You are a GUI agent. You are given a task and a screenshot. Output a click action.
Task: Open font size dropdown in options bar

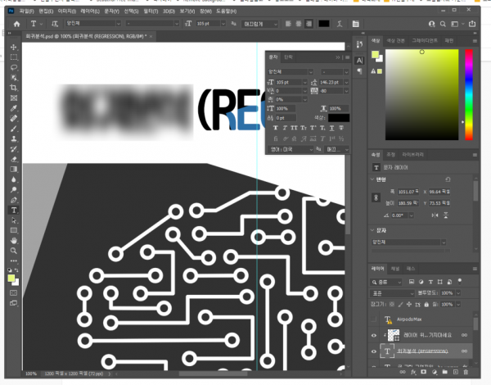tap(223, 24)
